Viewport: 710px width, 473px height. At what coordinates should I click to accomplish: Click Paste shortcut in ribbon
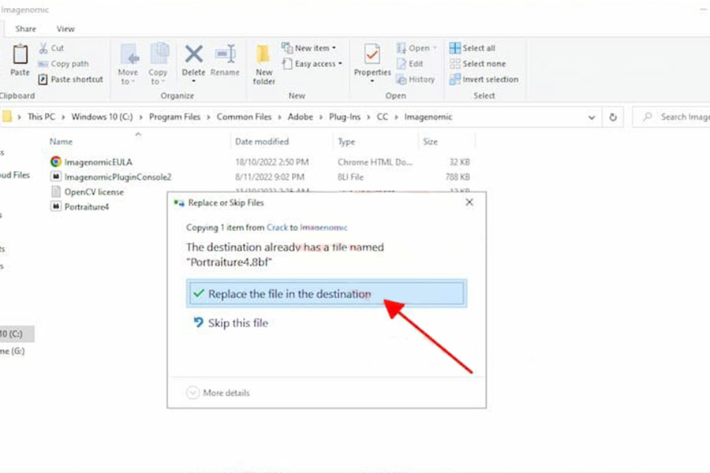[71, 79]
